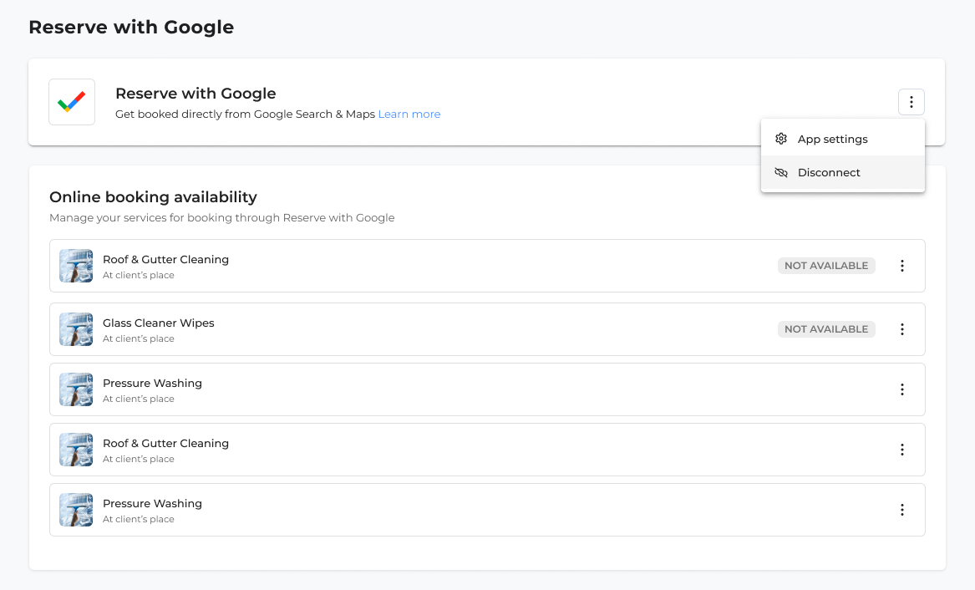
Task: Open the Learn more link
Action: click(x=409, y=114)
